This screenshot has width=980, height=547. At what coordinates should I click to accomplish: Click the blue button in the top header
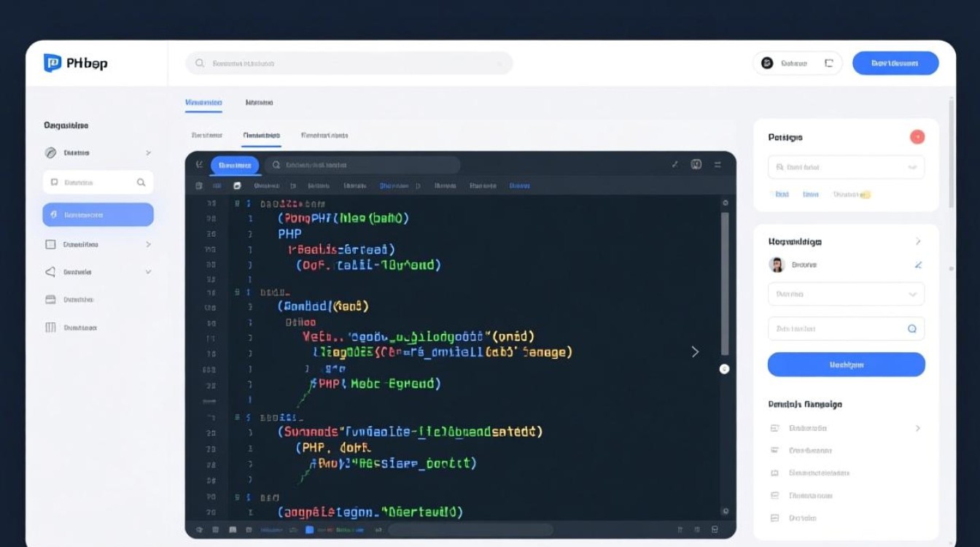895,63
